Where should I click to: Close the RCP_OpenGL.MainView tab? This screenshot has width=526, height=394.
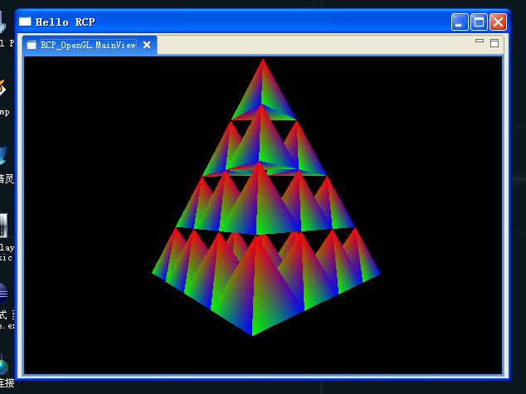[147, 45]
